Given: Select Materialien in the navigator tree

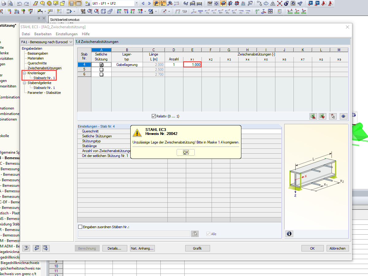Looking at the screenshot, I should click(x=36, y=58).
